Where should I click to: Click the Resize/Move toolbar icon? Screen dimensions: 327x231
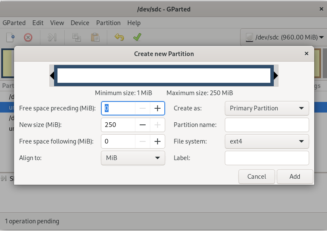point(52,37)
